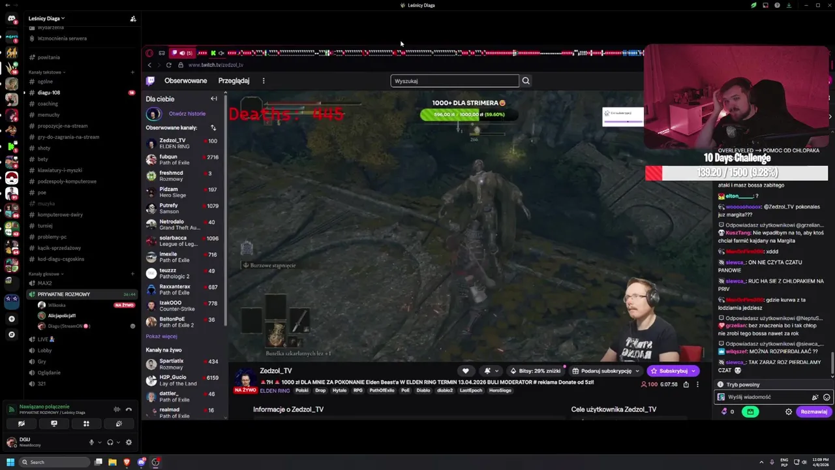The width and height of the screenshot is (835, 470).
Task: Open the Twitch more options dots beside Przeglądaj
Action: point(264,81)
